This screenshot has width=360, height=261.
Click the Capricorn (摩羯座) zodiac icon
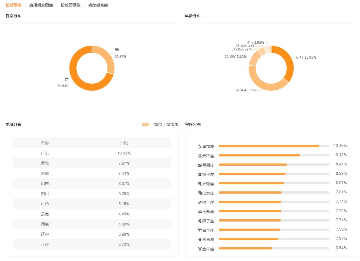200,147
